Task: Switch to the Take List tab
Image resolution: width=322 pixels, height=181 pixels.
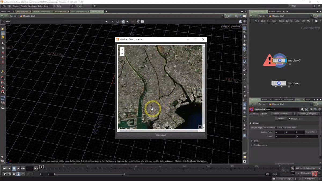Action: 277,99
